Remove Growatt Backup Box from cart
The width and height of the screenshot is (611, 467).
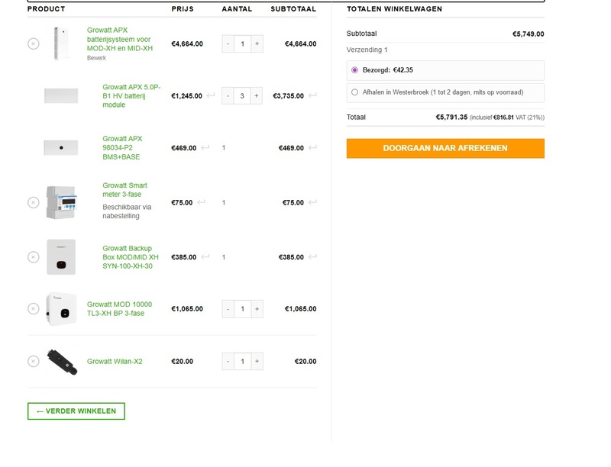coord(33,257)
